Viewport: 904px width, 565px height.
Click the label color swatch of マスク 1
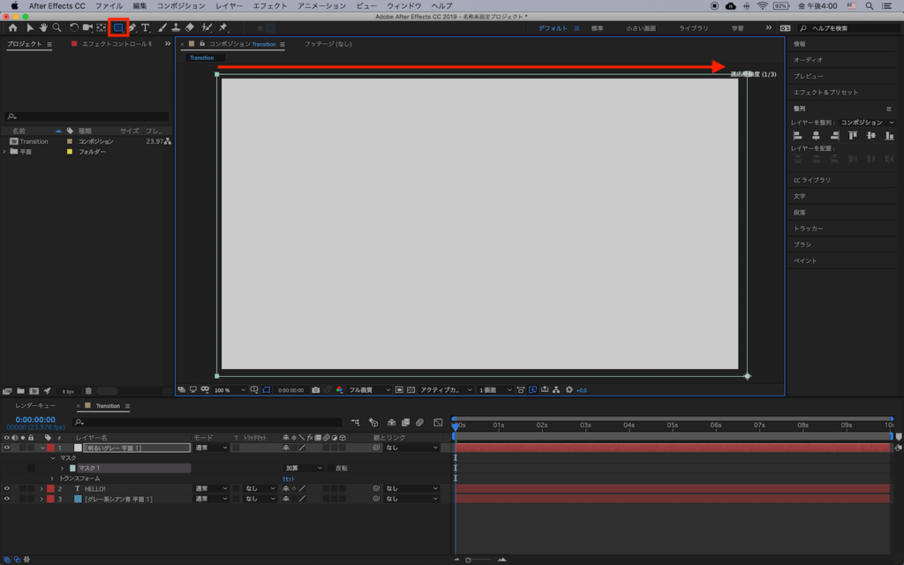coord(72,468)
